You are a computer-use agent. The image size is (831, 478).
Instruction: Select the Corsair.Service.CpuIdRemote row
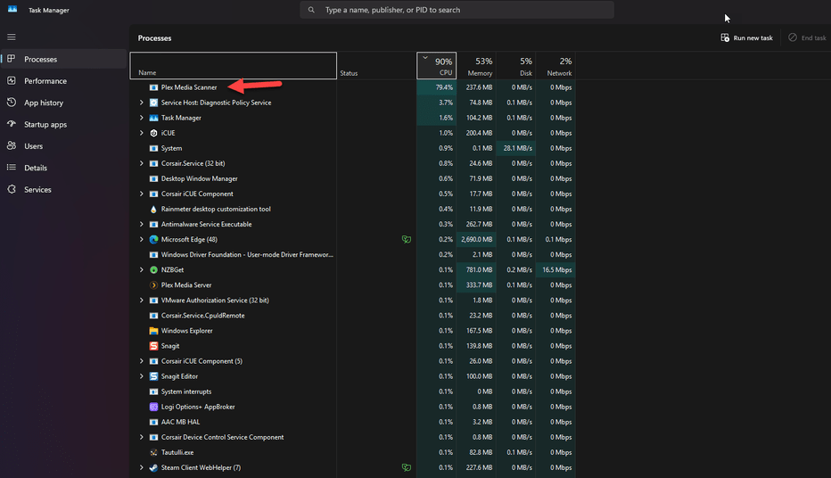(352, 316)
